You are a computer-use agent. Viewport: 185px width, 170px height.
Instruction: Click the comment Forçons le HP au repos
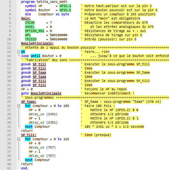click(104, 89)
